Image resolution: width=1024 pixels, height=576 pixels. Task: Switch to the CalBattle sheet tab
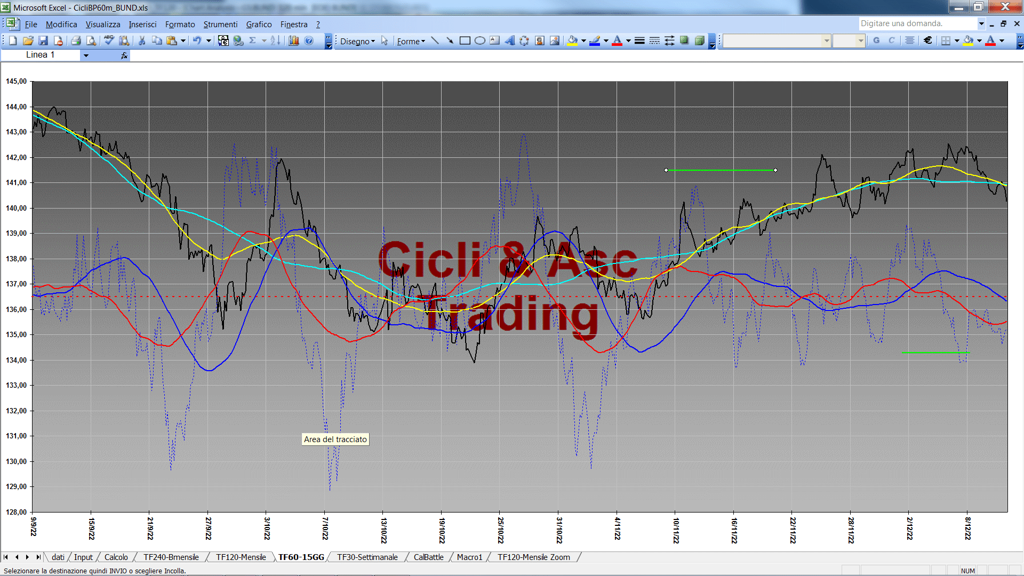coord(428,557)
